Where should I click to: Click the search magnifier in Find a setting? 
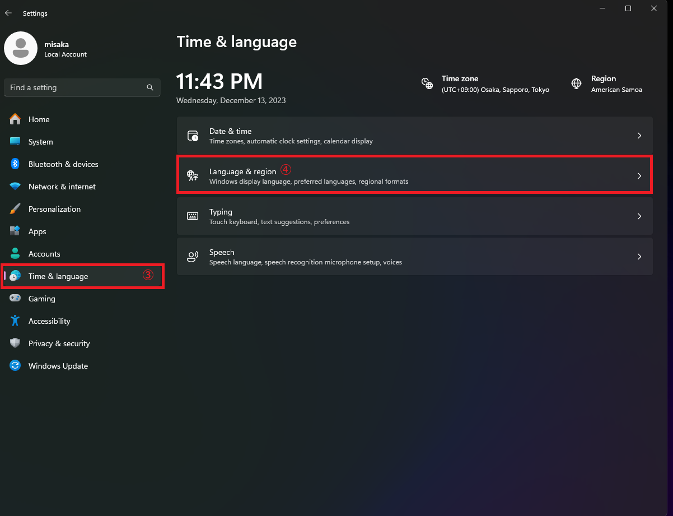[x=149, y=87]
